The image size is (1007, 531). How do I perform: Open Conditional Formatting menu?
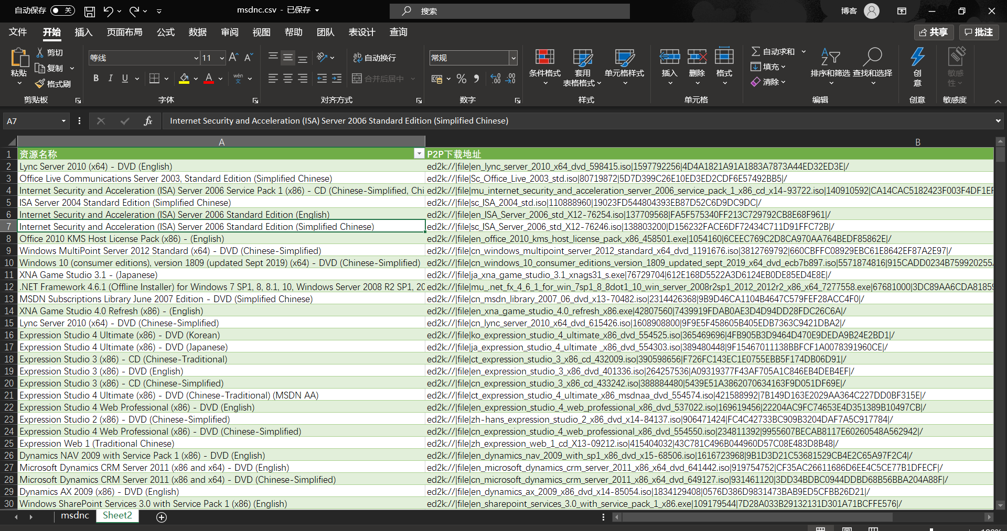544,67
